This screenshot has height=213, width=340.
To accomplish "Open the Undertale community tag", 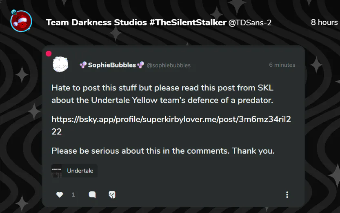I will (x=80, y=170).
